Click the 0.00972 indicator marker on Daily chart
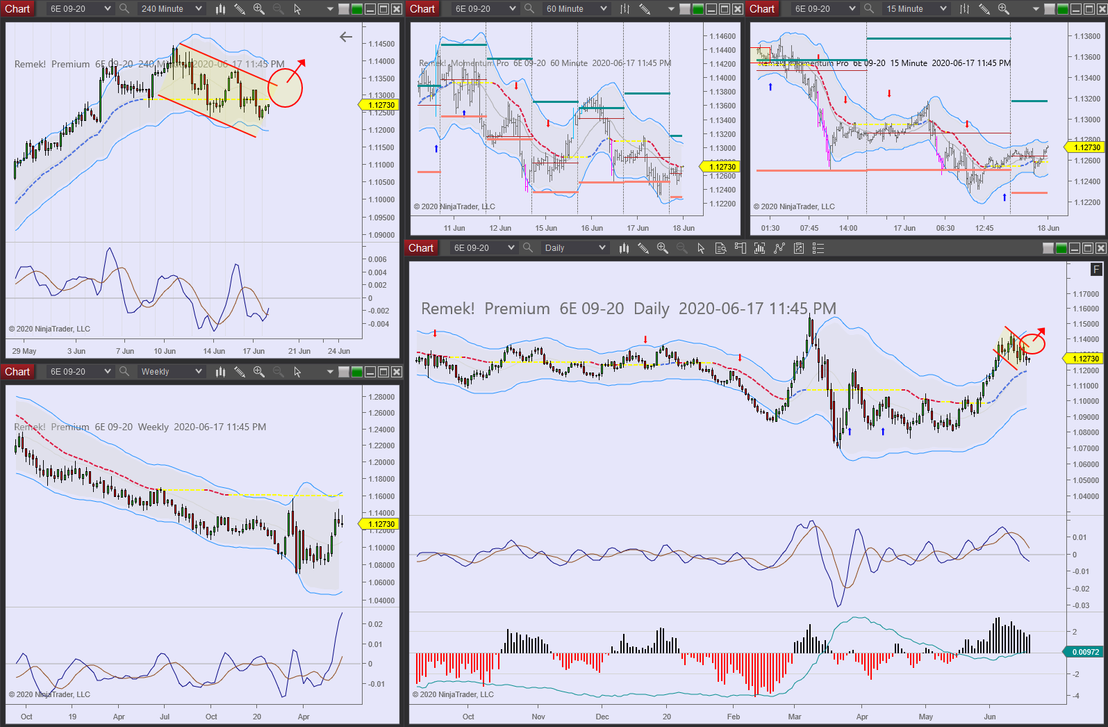This screenshot has width=1108, height=727. point(1084,652)
